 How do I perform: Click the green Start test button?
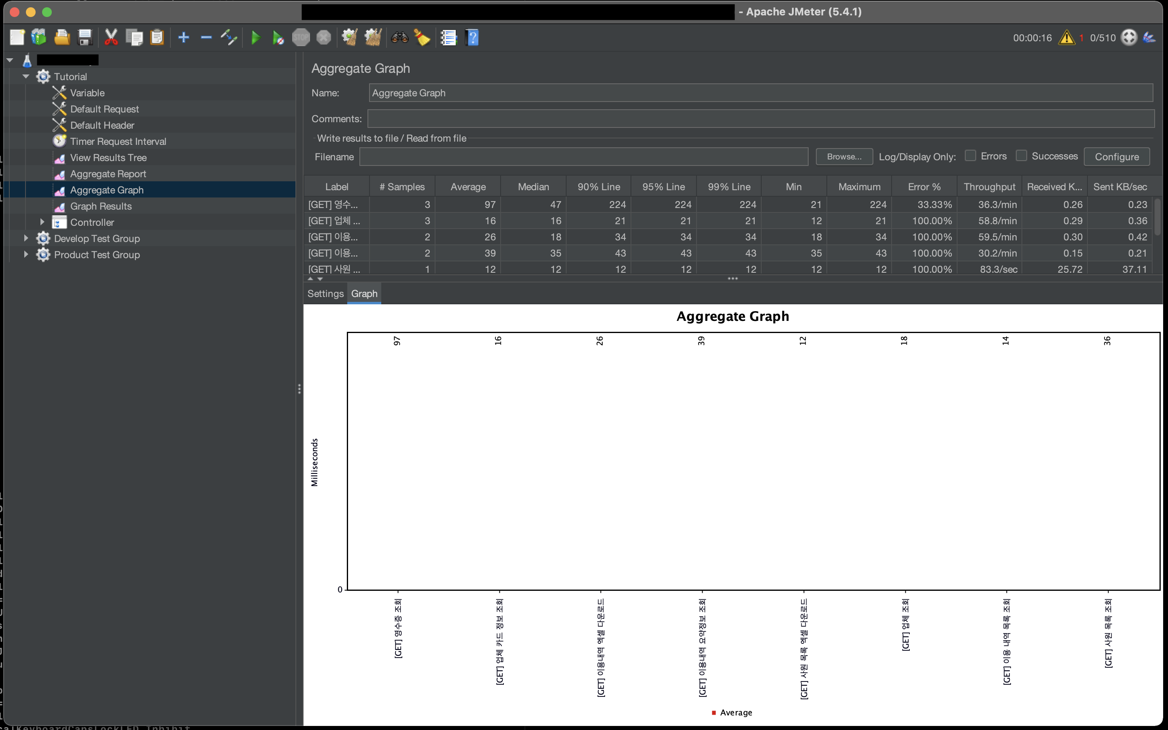point(256,38)
